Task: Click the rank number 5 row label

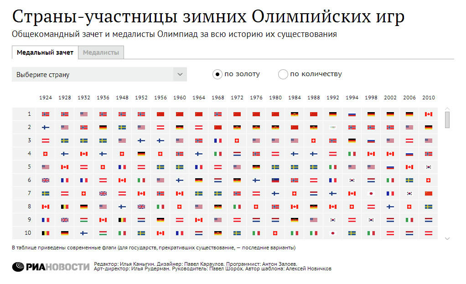Action: coord(29,167)
